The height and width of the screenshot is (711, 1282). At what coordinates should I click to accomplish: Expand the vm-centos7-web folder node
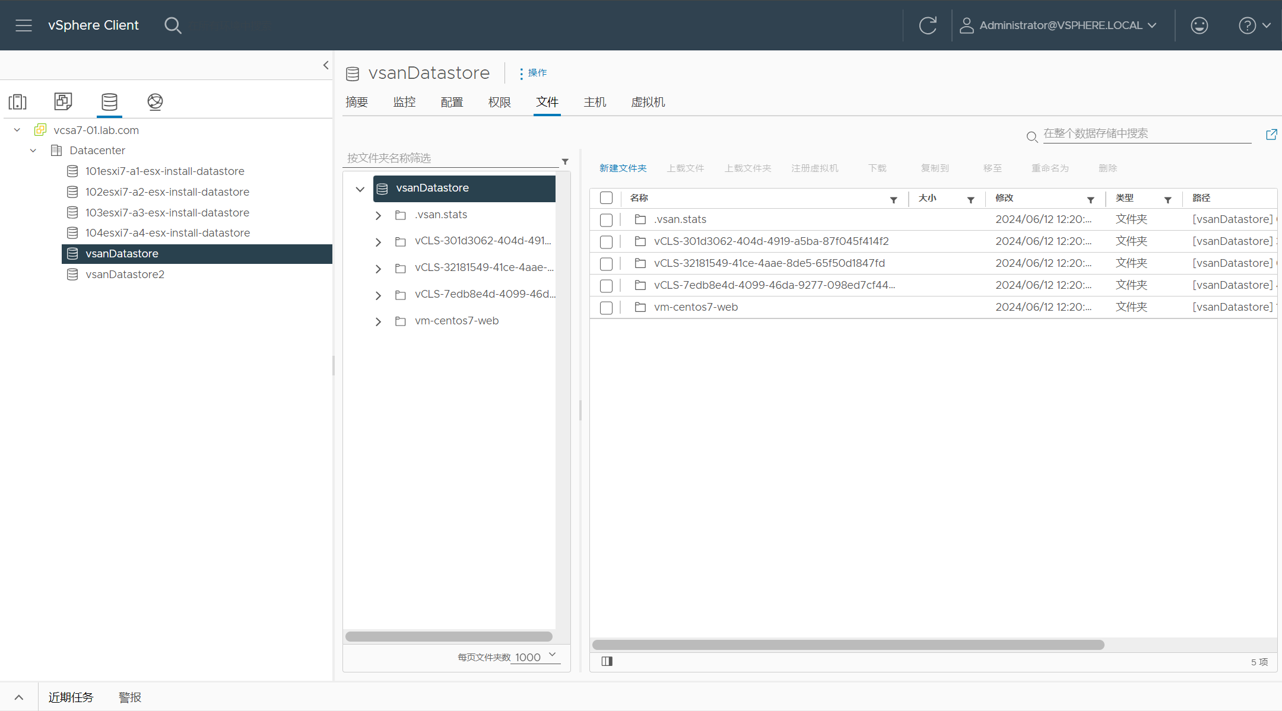coord(378,322)
